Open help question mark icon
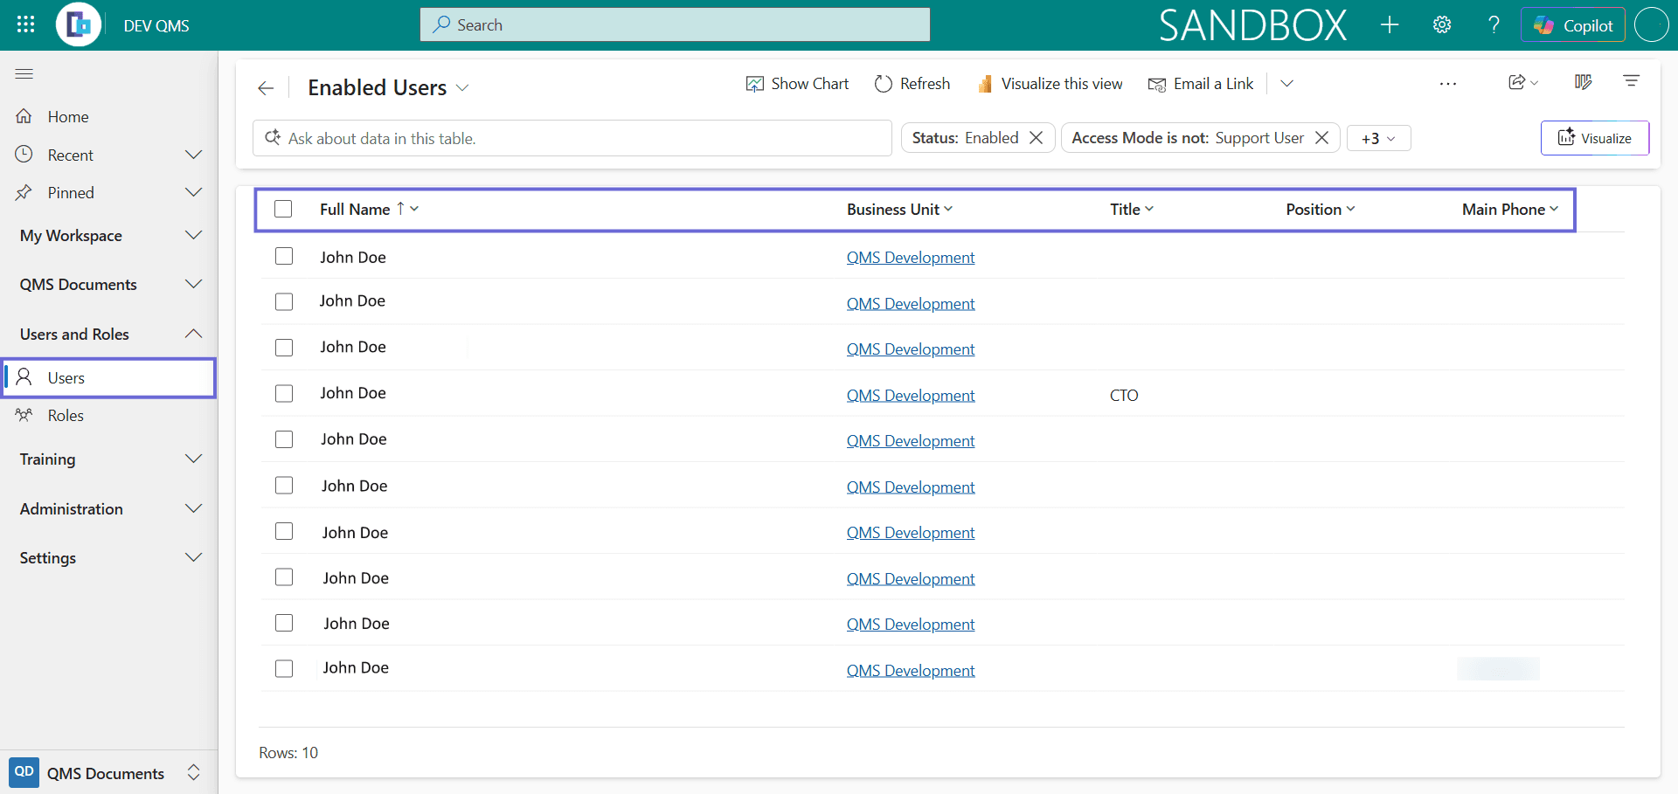The width and height of the screenshot is (1678, 794). (x=1494, y=24)
